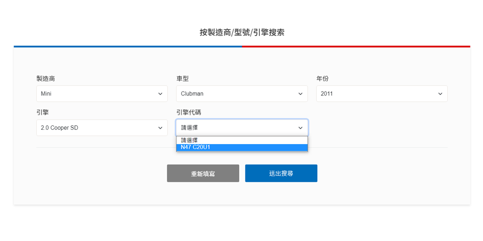Click the 按製造商/型號/引擎搜索 heading
The width and height of the screenshot is (483, 241).
click(x=242, y=33)
